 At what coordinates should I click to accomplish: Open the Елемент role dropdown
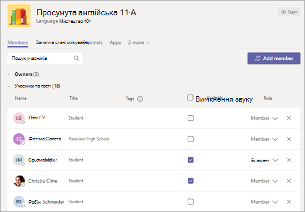[265, 160]
